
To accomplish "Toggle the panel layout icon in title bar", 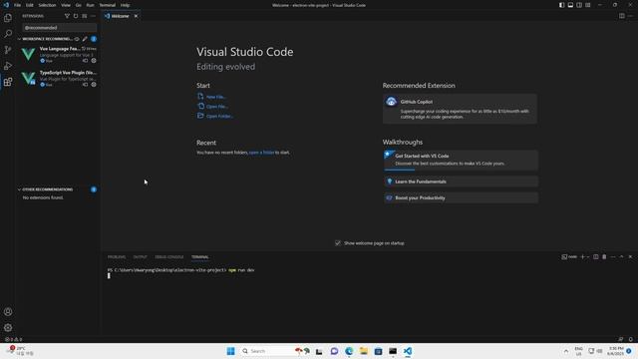I will [570, 5].
